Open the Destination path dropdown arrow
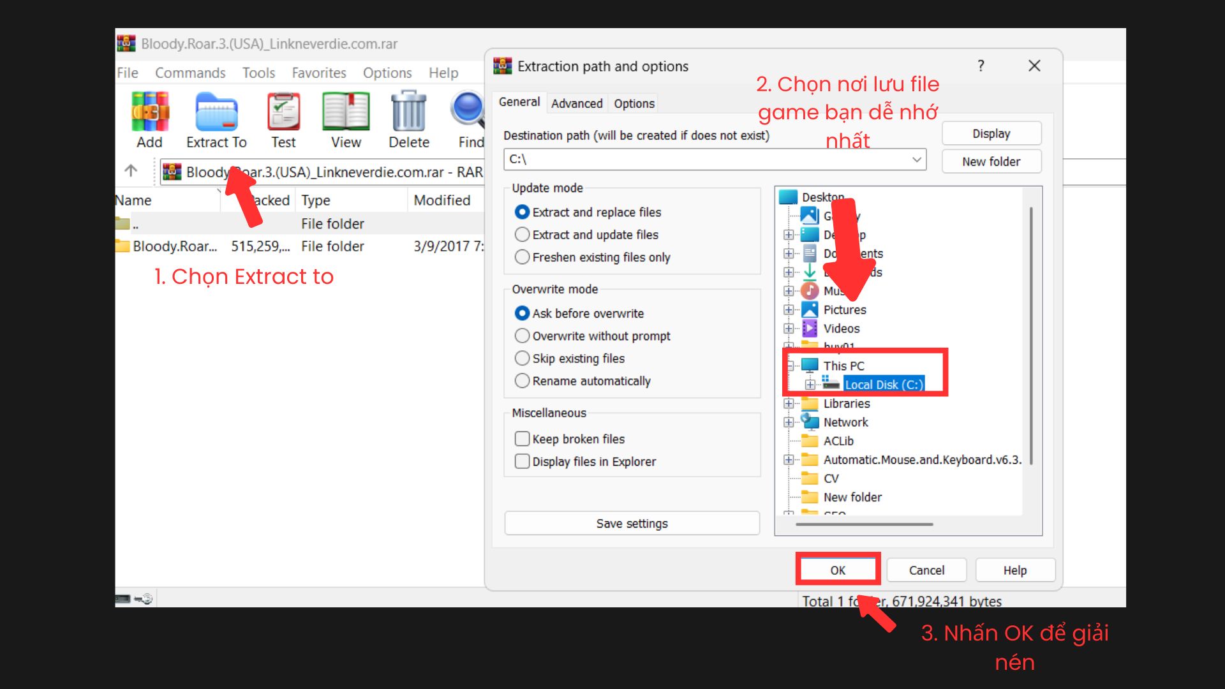The height and width of the screenshot is (689, 1225). pyautogui.click(x=917, y=159)
